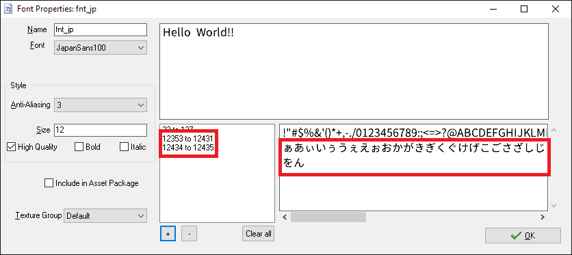Click the Font Properties title bar icon
Image resolution: width=572 pixels, height=255 pixels.
click(8, 9)
